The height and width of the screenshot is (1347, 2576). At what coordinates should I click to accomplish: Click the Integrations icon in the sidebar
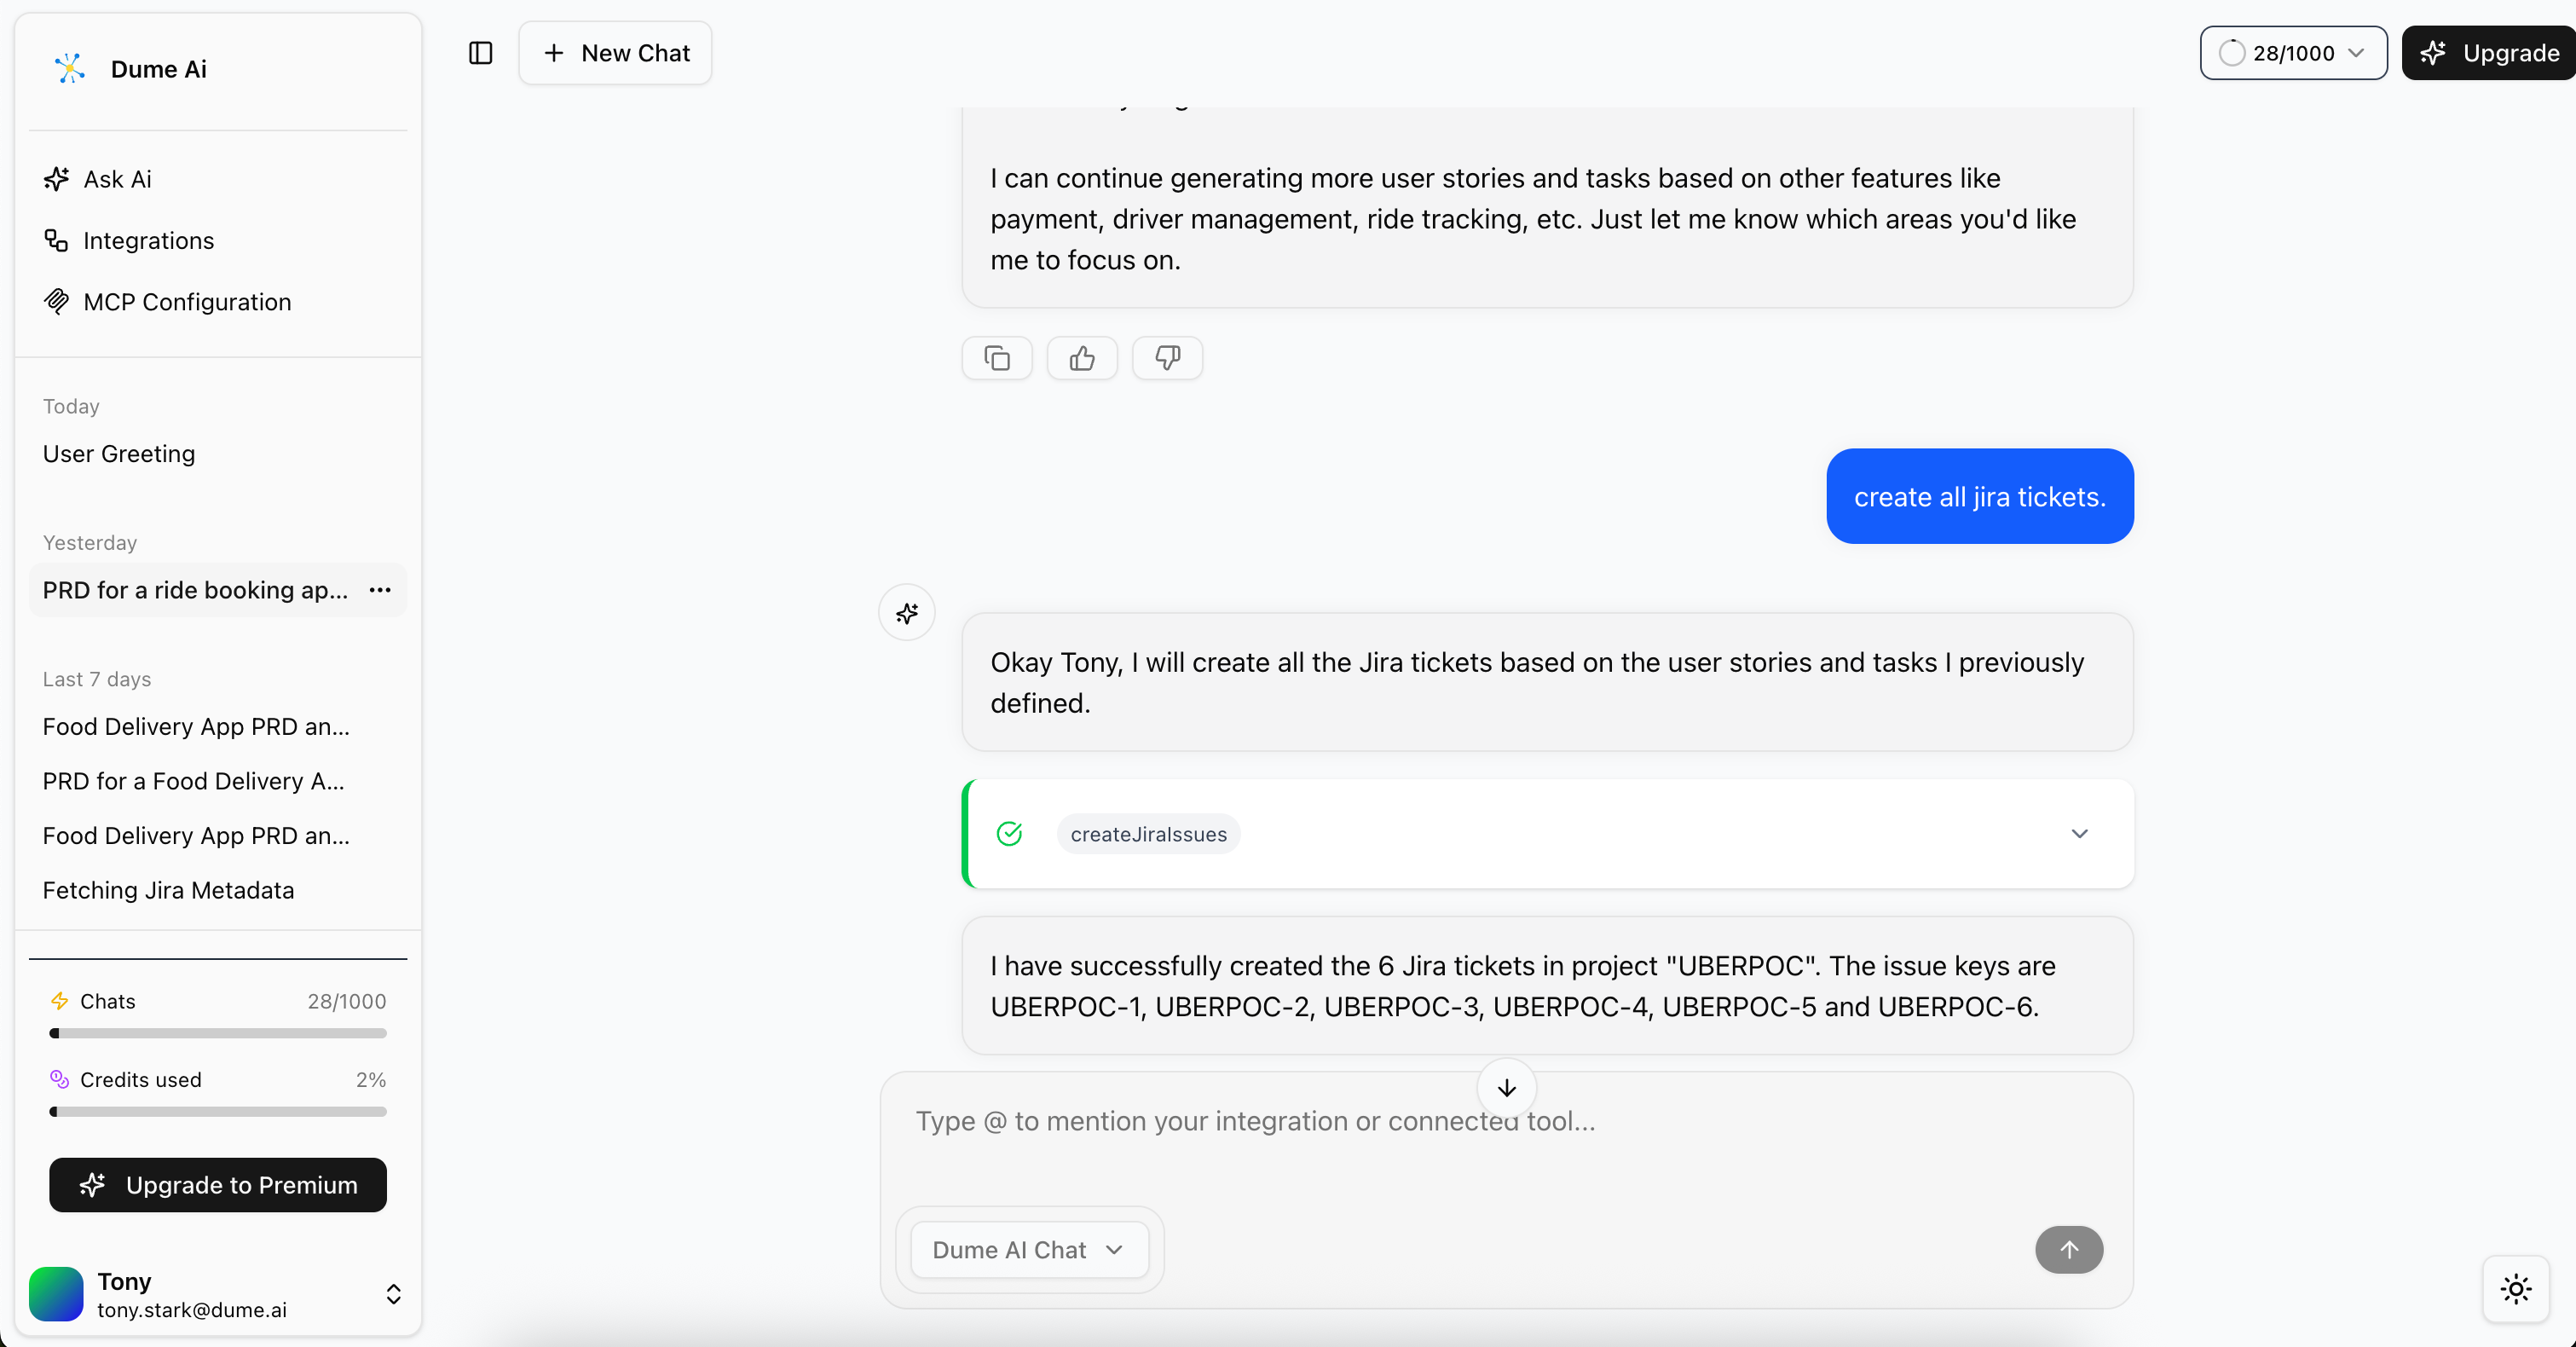click(57, 240)
